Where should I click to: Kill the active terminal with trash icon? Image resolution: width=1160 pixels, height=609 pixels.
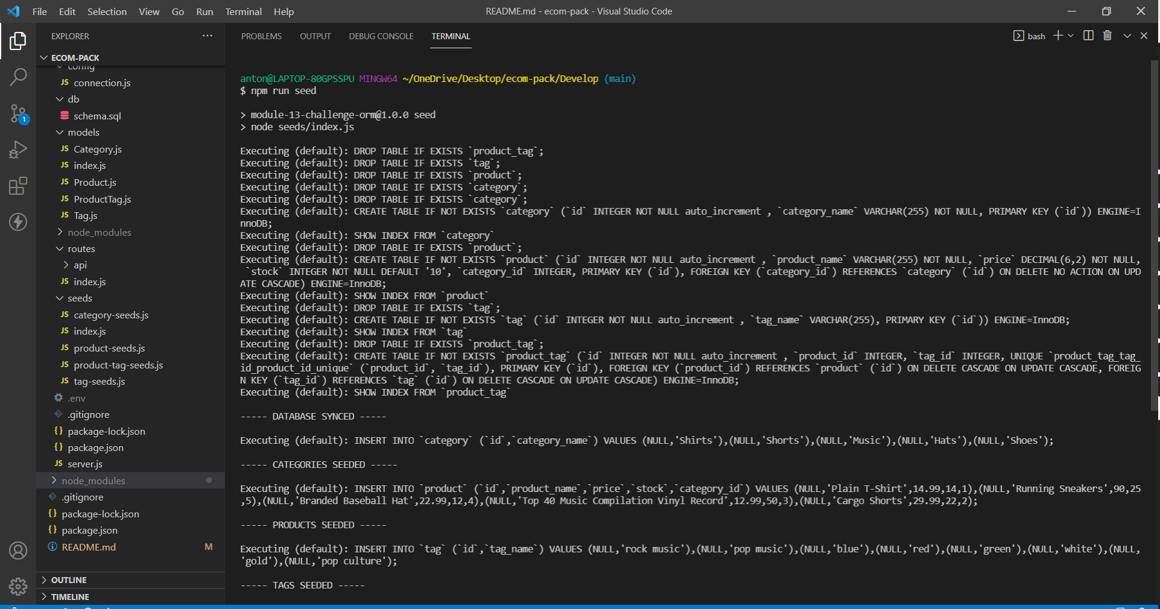tap(1107, 36)
